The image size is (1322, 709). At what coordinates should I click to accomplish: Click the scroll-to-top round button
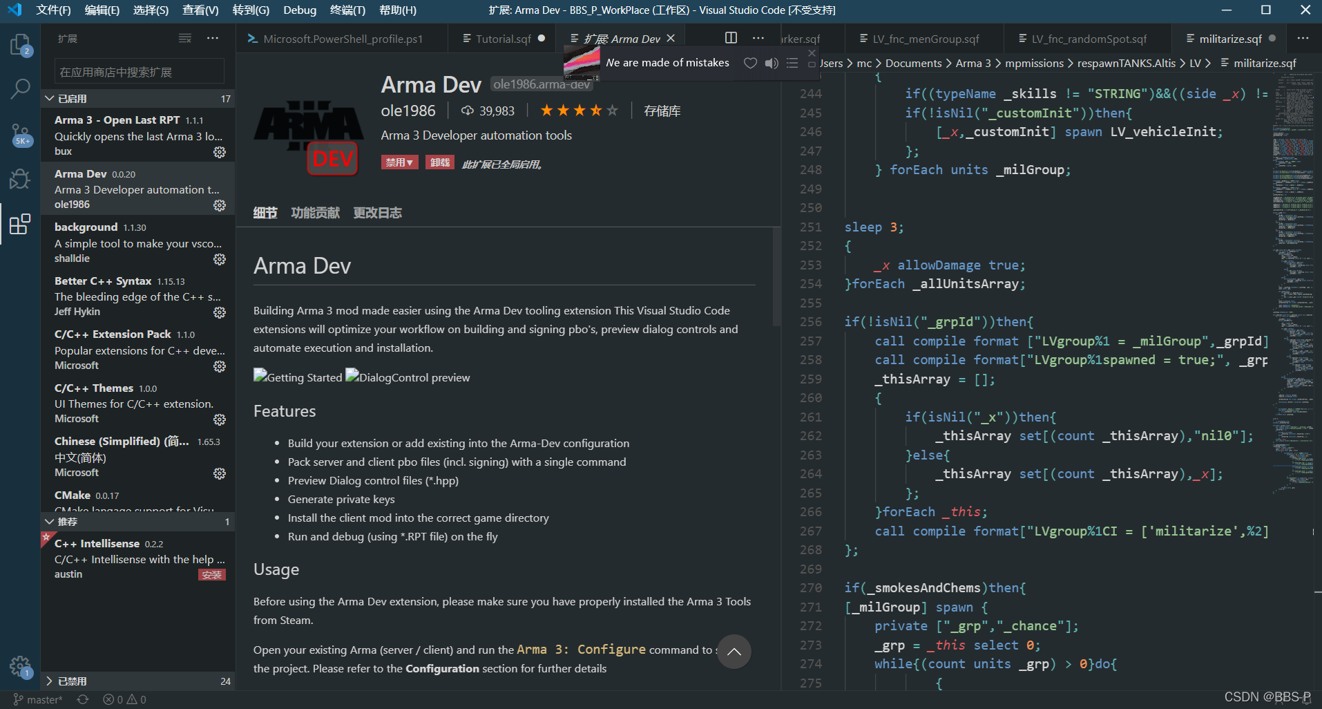pos(734,652)
